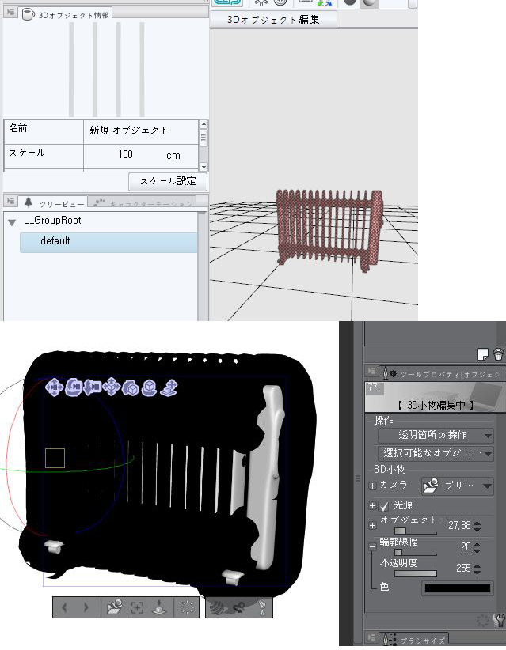Image resolution: width=506 pixels, height=650 pixels.
Task: Select the fifth manipulator icon, cube with rotate arrow
Action: click(x=131, y=387)
